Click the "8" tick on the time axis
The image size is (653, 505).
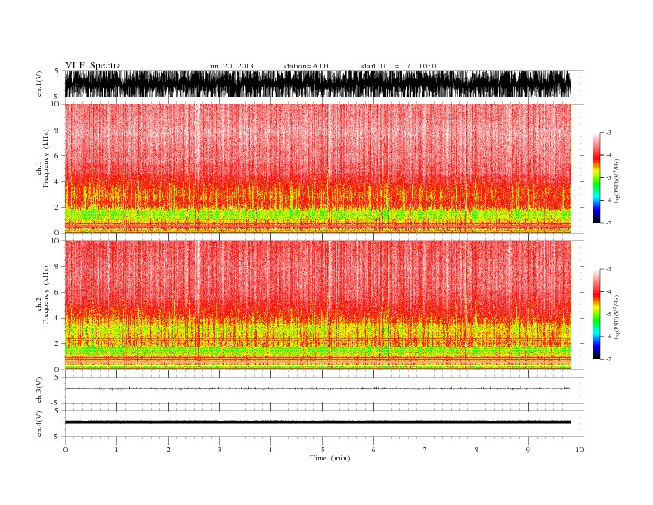[x=477, y=450]
